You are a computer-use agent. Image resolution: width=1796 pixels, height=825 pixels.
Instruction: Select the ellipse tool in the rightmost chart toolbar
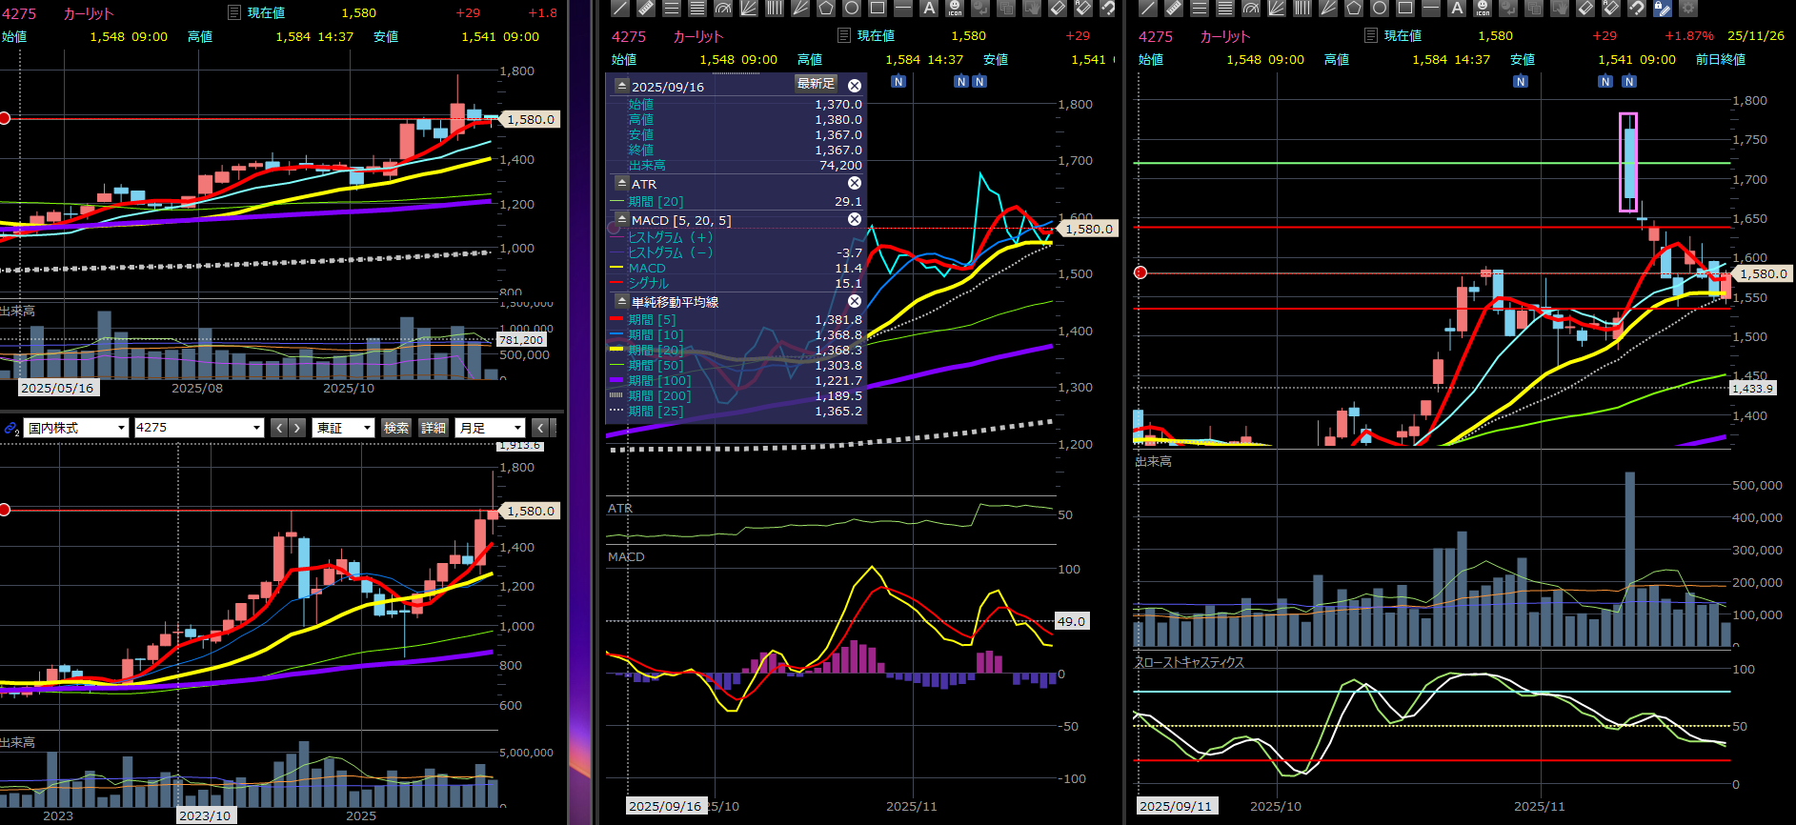(x=1379, y=9)
